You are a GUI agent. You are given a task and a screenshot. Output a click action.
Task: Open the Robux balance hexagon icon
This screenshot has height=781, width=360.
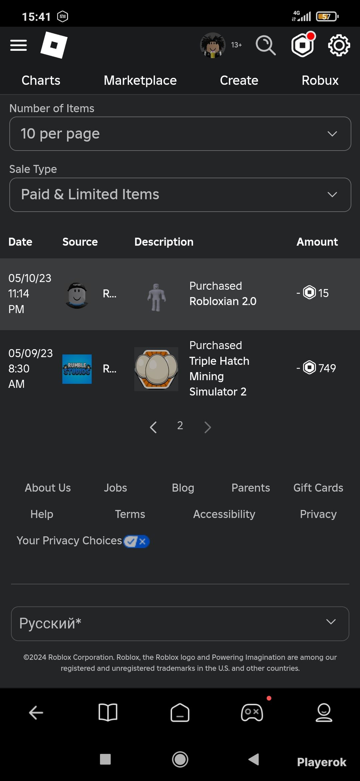(303, 45)
